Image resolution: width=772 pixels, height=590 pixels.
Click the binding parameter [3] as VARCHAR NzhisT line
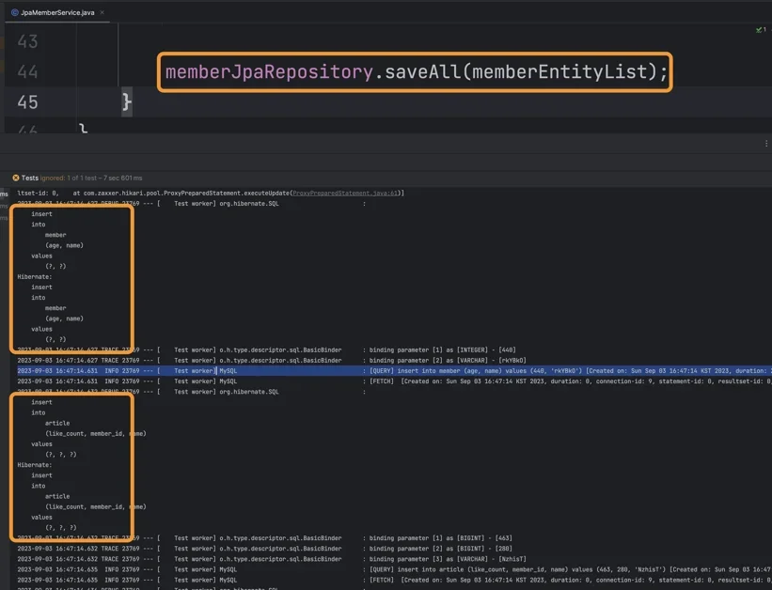(272, 559)
